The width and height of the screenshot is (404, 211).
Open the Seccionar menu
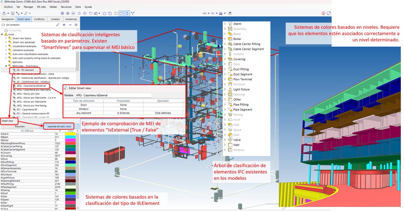coord(67,7)
